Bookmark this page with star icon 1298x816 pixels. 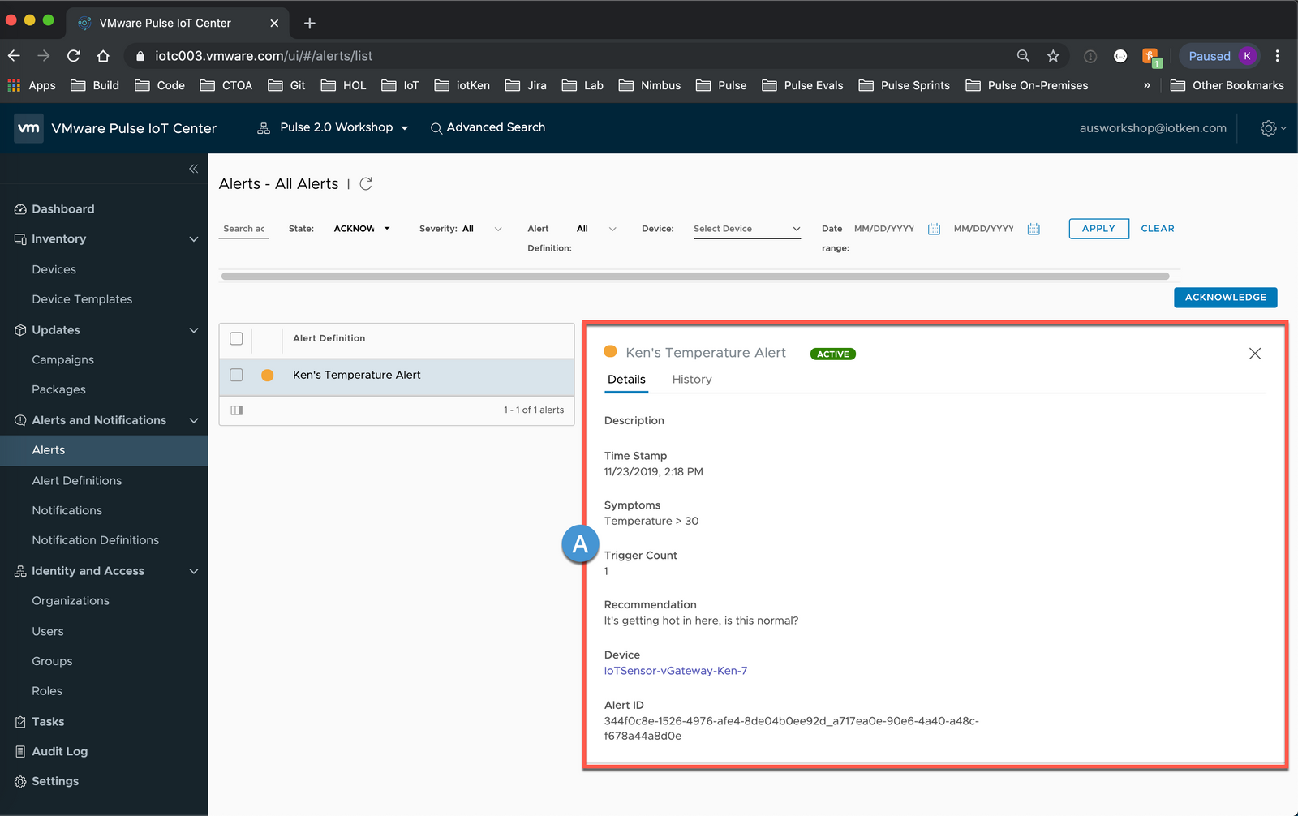pos(1053,56)
